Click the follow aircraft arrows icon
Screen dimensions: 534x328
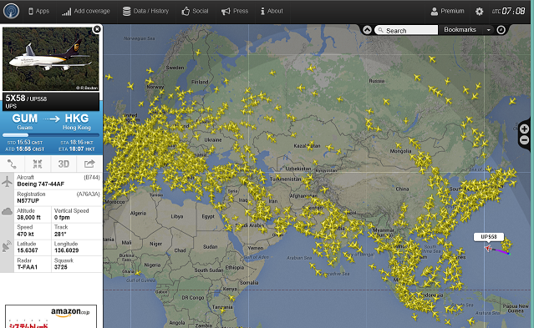38,164
